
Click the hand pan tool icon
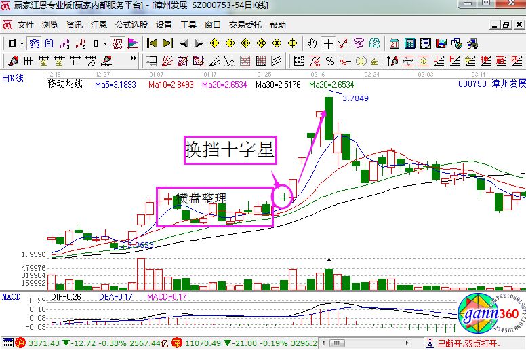312,43
